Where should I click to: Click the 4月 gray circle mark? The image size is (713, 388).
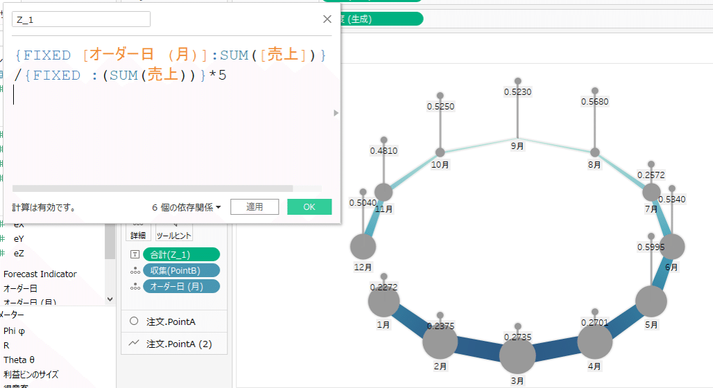(595, 342)
